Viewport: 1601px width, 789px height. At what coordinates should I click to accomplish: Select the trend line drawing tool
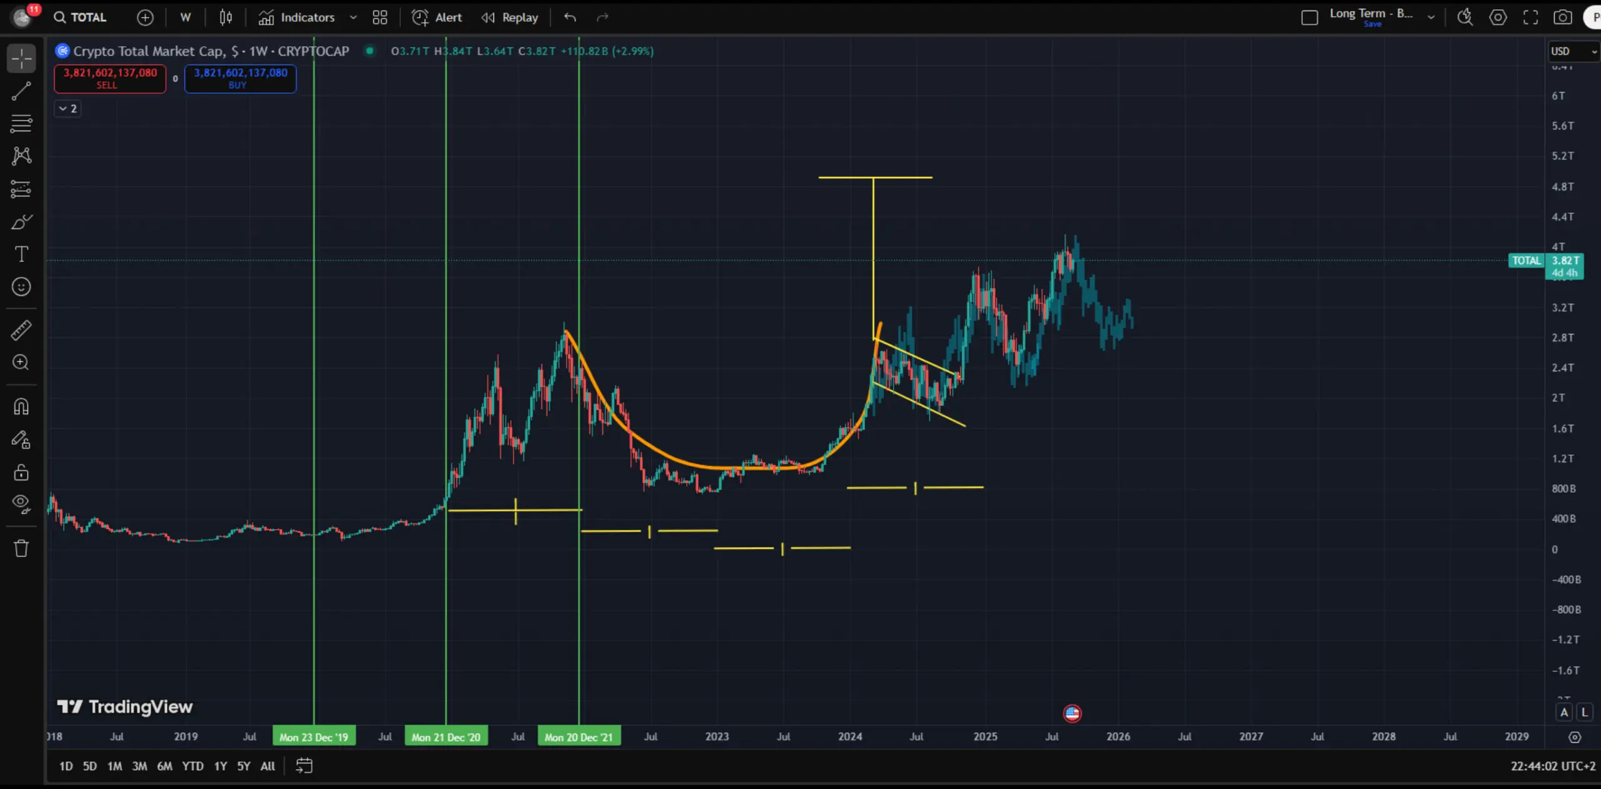(21, 91)
